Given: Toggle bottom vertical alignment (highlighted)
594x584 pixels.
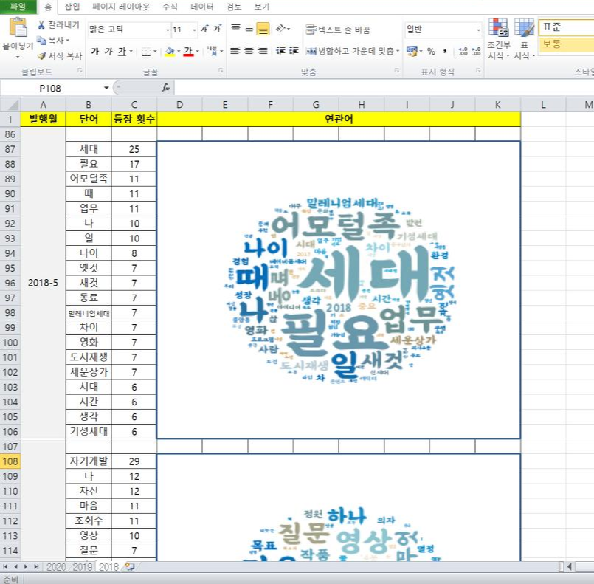Looking at the screenshot, I should pos(263,29).
